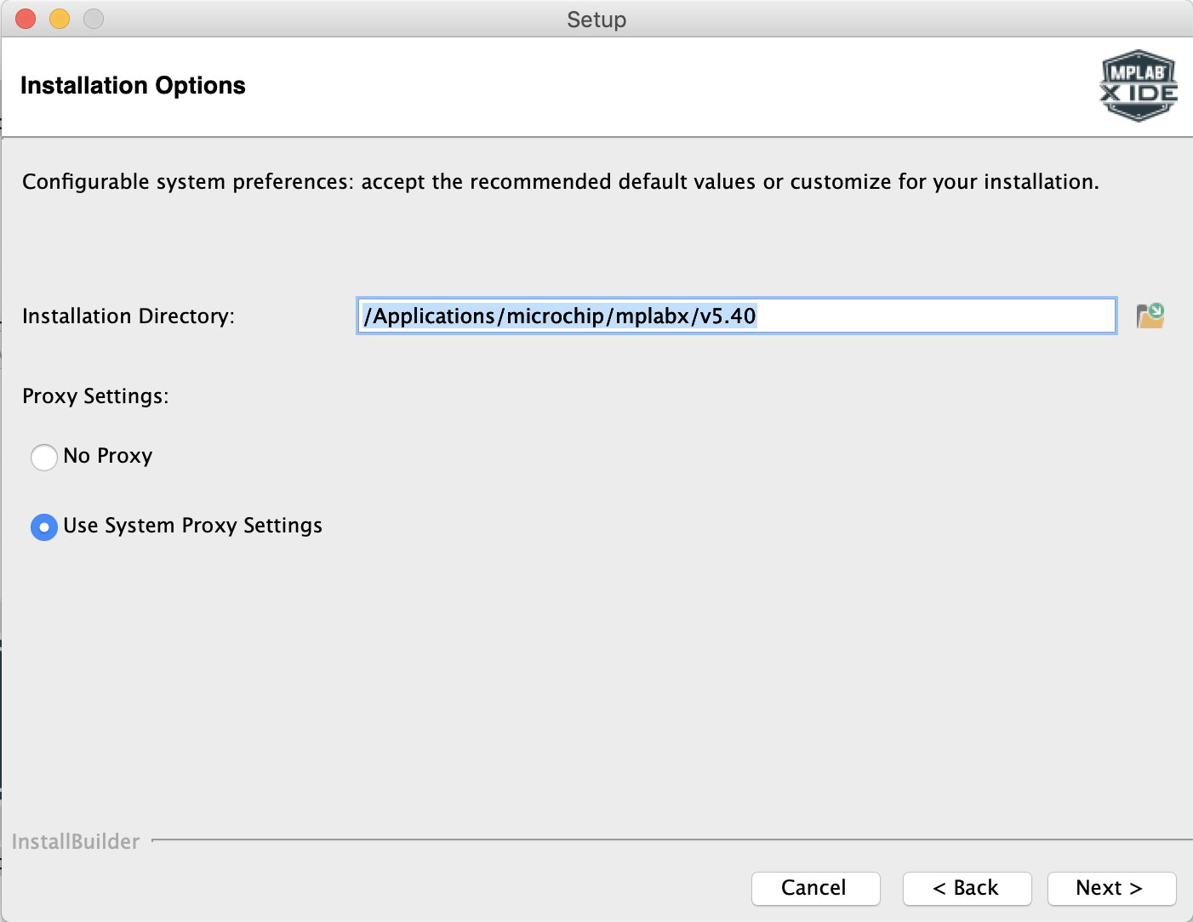The image size is (1193, 922).
Task: Focus the Installation Directory path field
Action: [x=736, y=316]
